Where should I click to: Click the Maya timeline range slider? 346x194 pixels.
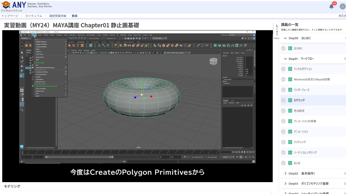click(79, 157)
